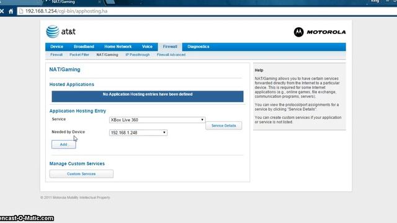
Task: Select NAT/Gaming sub-menu item
Action: (x=107, y=55)
